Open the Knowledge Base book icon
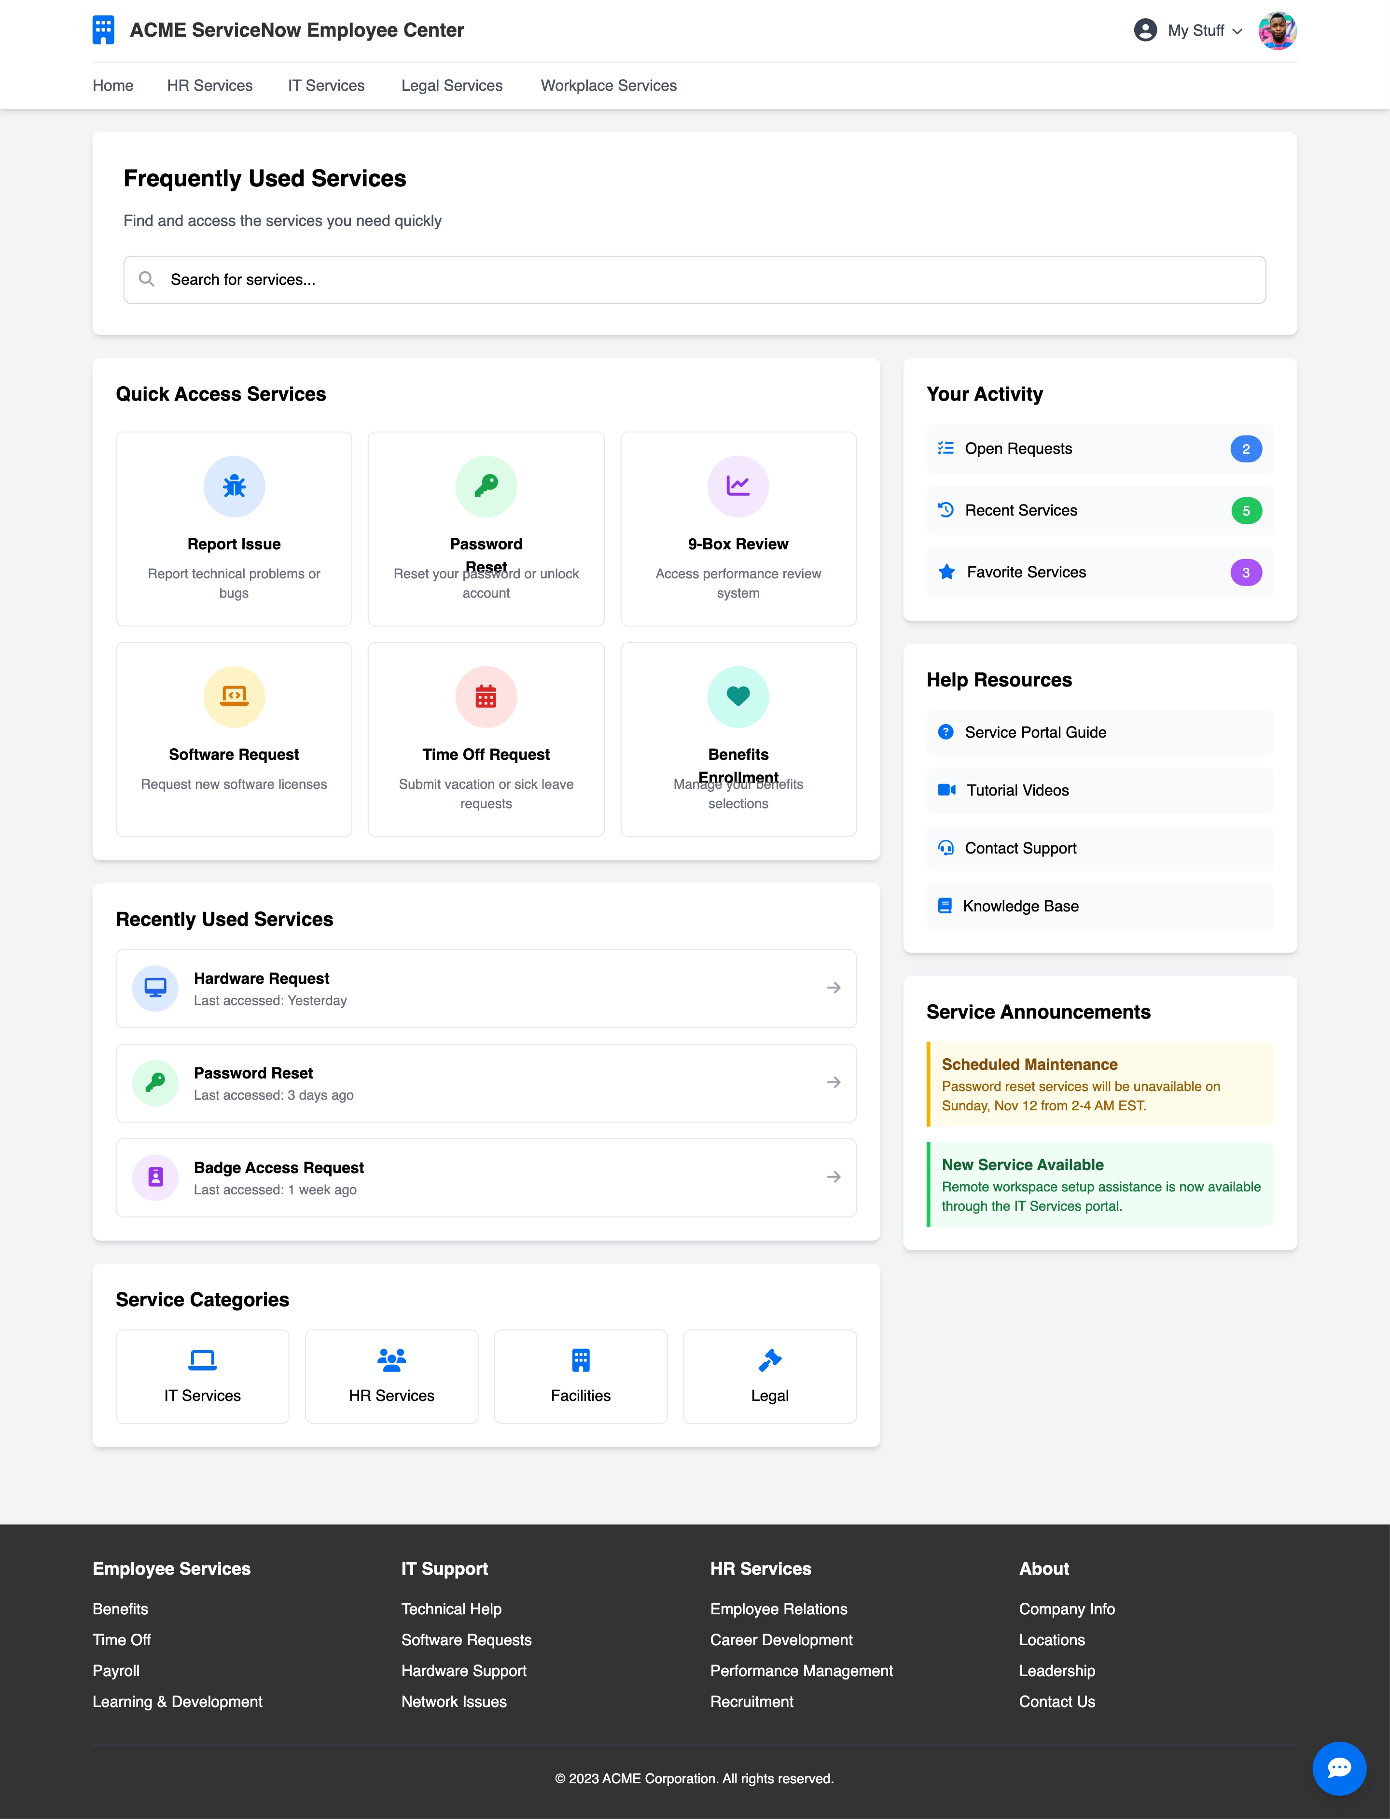The width and height of the screenshot is (1390, 1819). click(x=945, y=905)
